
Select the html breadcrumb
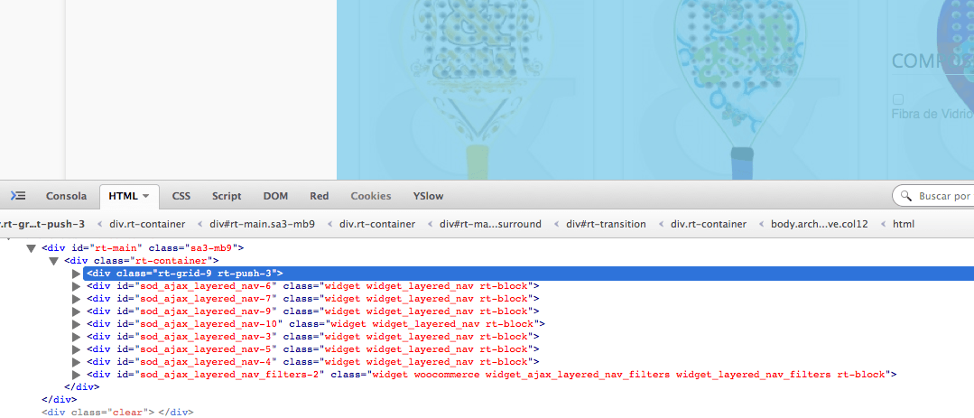[x=904, y=224]
